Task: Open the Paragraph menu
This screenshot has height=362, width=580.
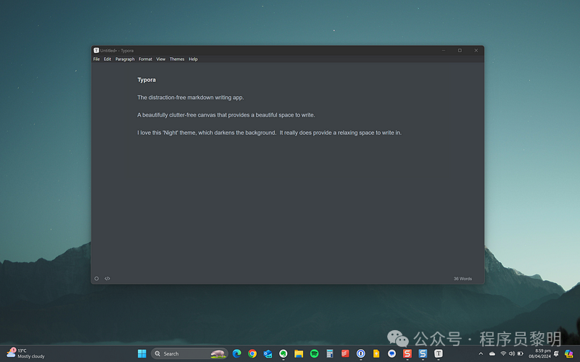Action: (125, 59)
